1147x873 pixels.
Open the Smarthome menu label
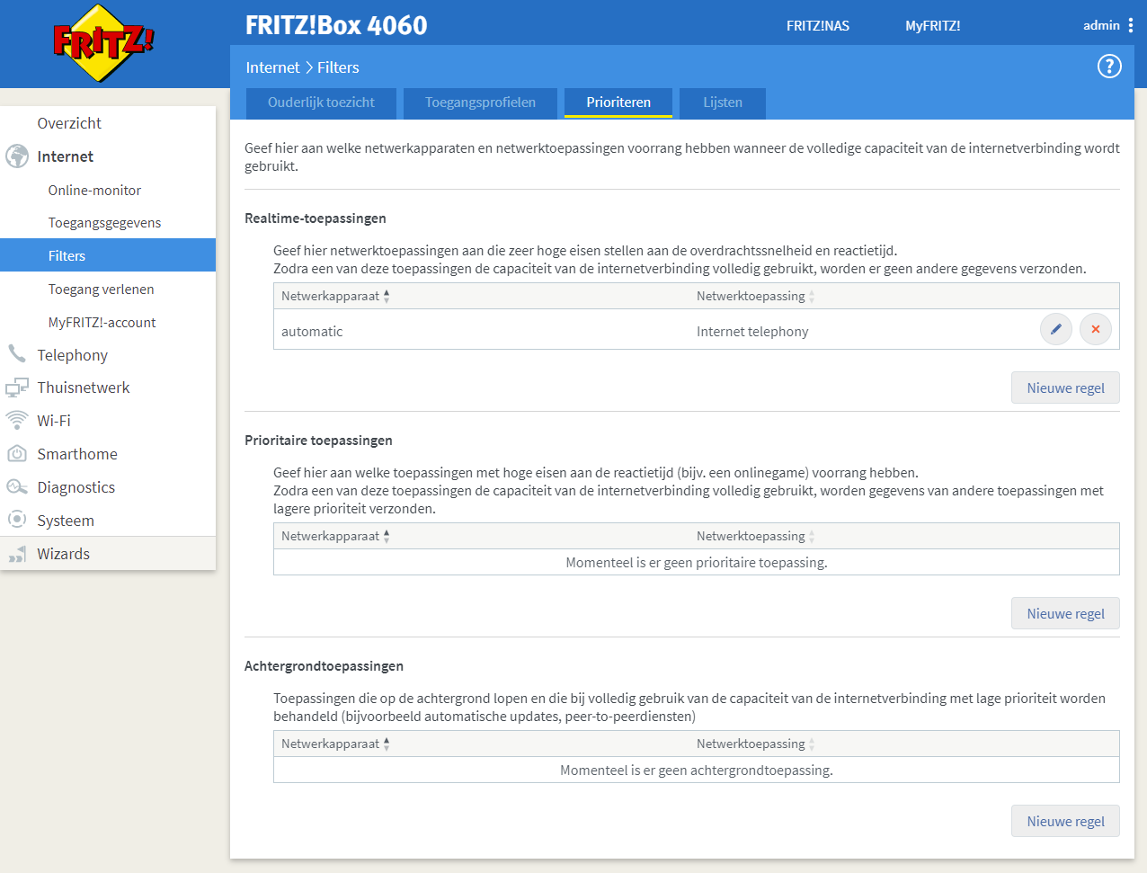(x=76, y=454)
